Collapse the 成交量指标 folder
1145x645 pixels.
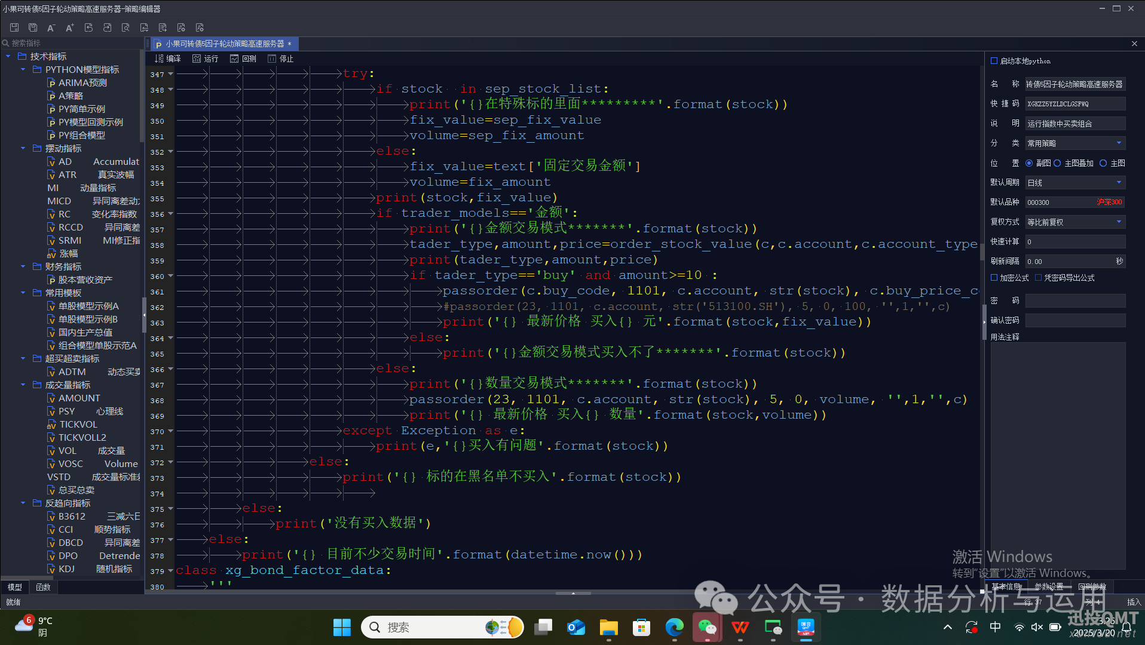23,385
